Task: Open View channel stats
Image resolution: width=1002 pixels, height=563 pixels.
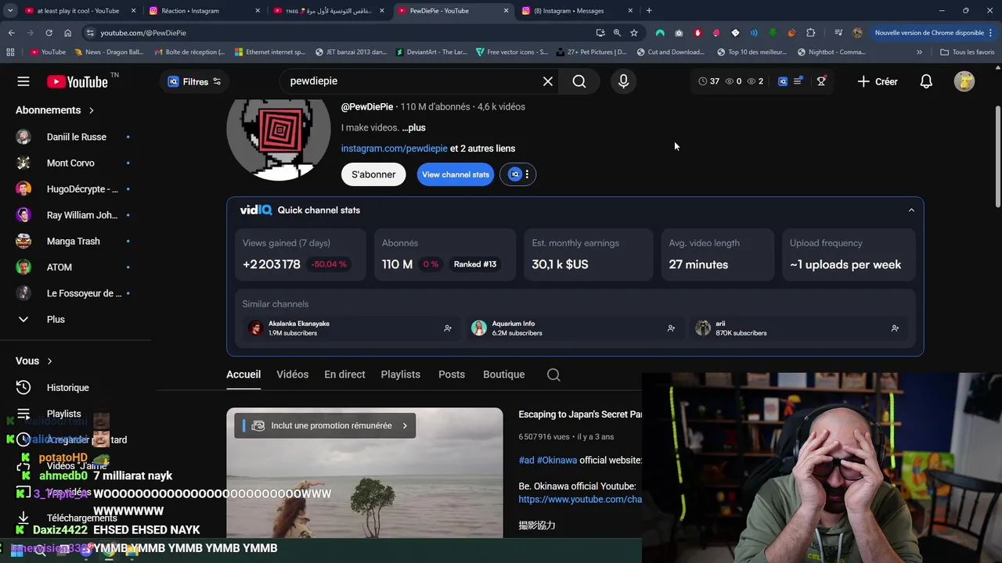Action: (x=456, y=174)
